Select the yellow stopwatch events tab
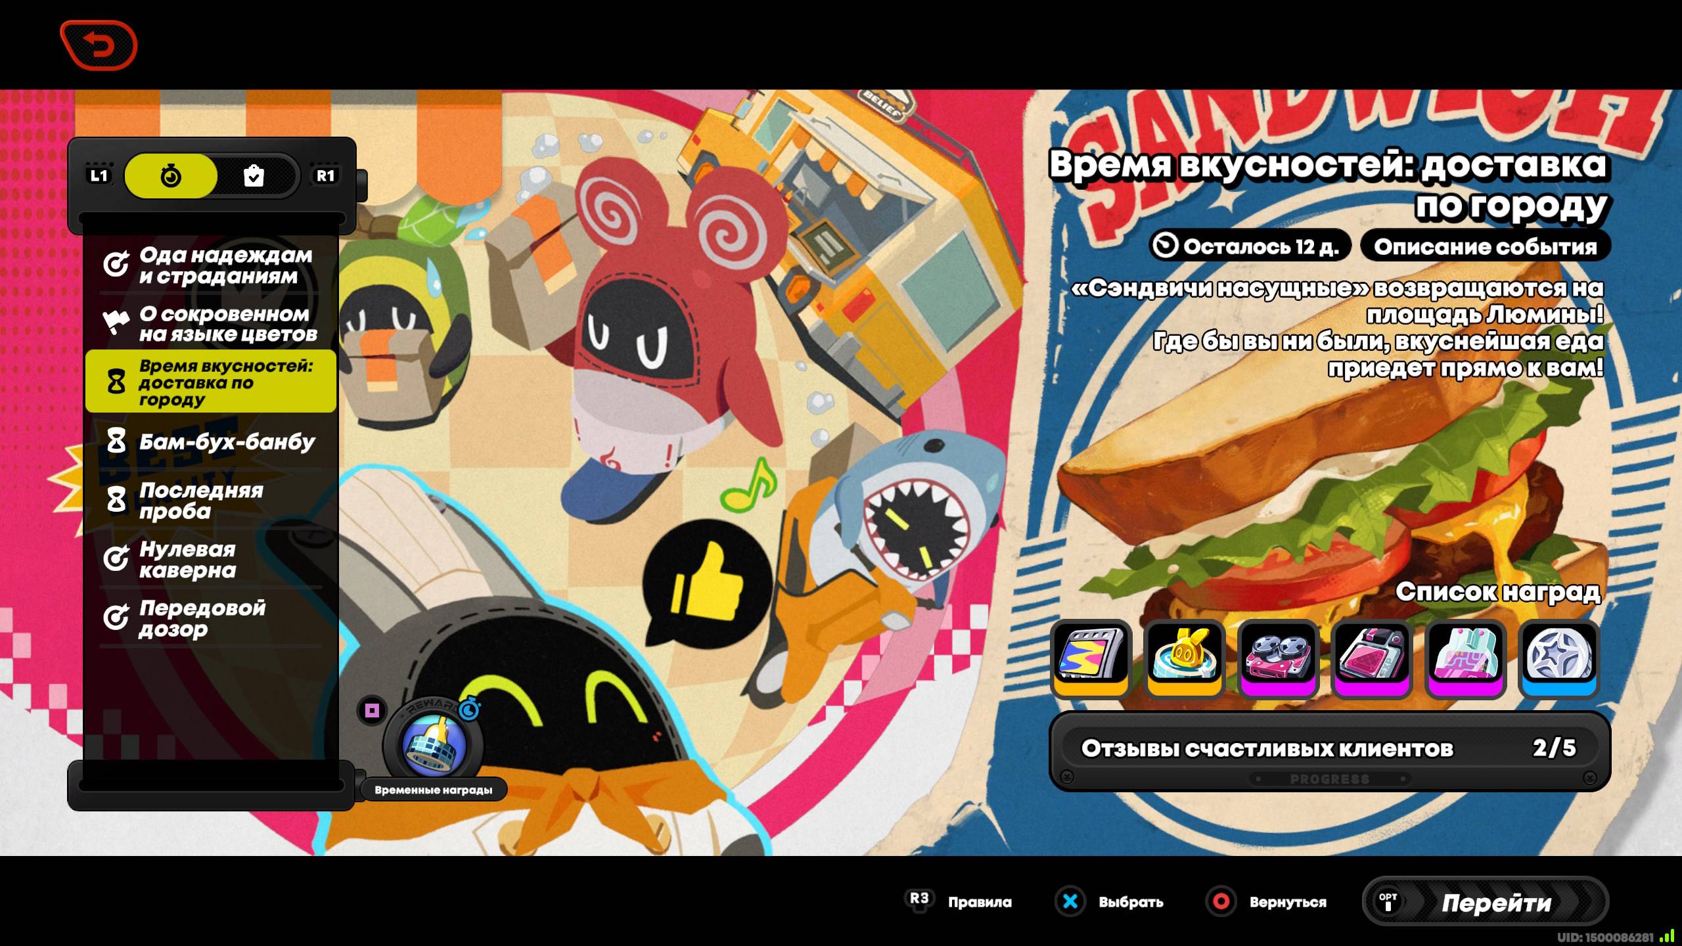Image resolution: width=1682 pixels, height=946 pixels. coord(171,176)
